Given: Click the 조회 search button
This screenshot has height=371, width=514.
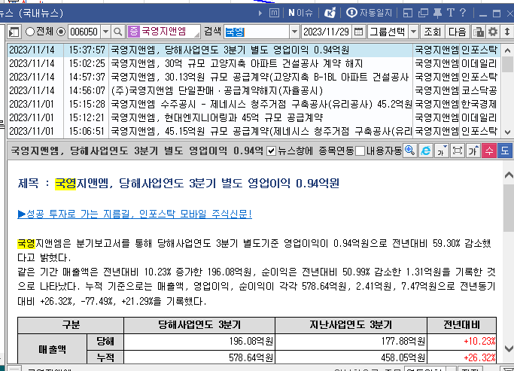Looking at the screenshot, I should tap(433, 32).
